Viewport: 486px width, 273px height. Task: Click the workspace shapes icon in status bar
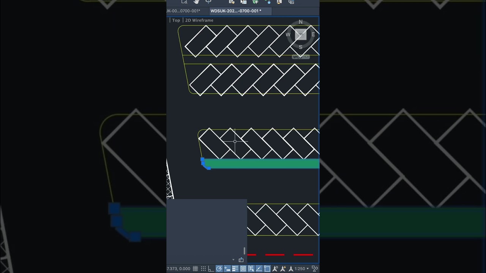(315, 269)
